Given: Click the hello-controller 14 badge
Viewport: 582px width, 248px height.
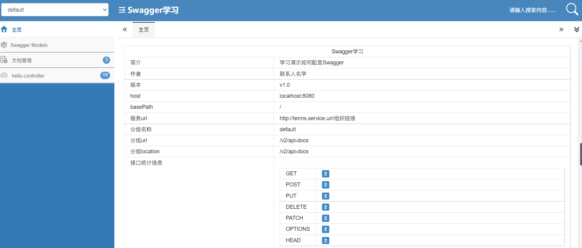Looking at the screenshot, I should click(105, 75).
